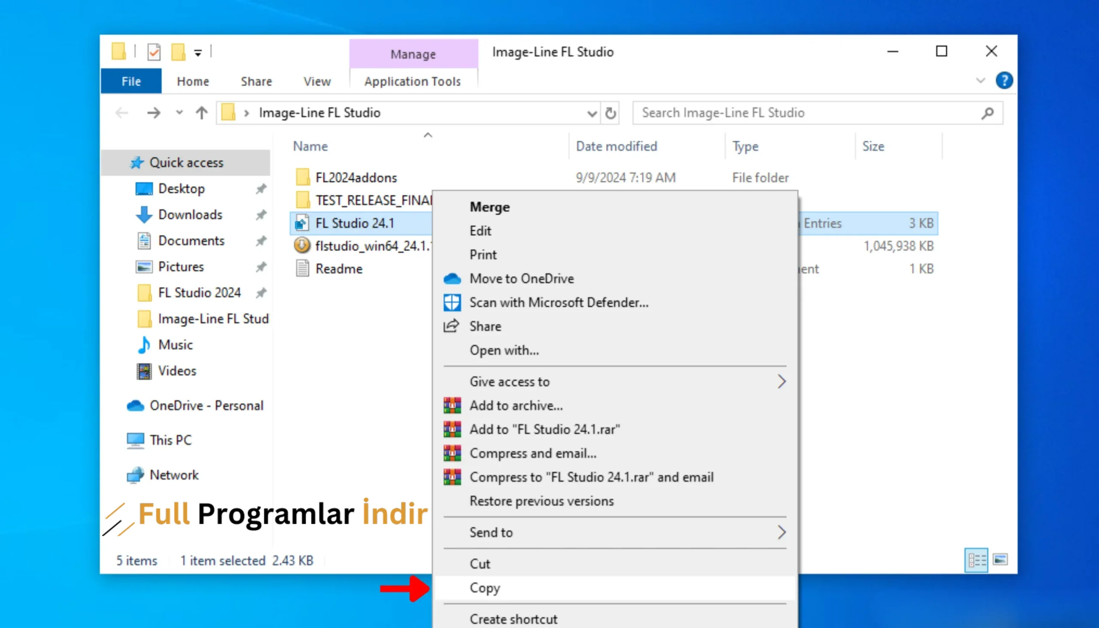Switch to Large icons view in status bar

(x=1000, y=560)
